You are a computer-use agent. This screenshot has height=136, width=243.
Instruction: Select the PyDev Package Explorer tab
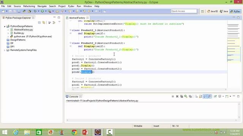tap(18, 18)
